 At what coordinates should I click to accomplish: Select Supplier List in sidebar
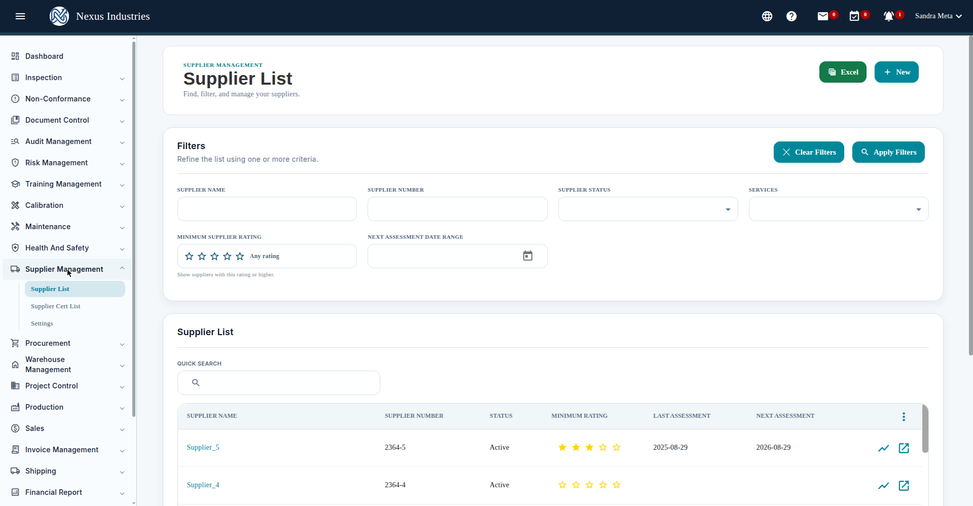pyautogui.click(x=75, y=289)
